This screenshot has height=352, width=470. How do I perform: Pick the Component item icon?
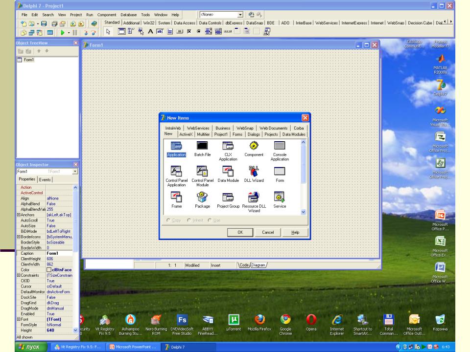pos(254,146)
